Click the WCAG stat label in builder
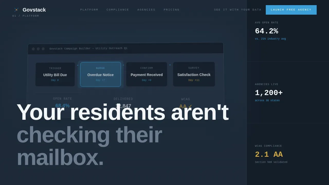 pos(186,99)
